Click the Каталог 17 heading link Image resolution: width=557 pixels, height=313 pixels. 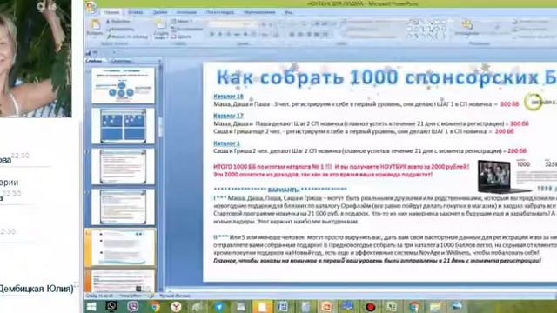coord(228,116)
